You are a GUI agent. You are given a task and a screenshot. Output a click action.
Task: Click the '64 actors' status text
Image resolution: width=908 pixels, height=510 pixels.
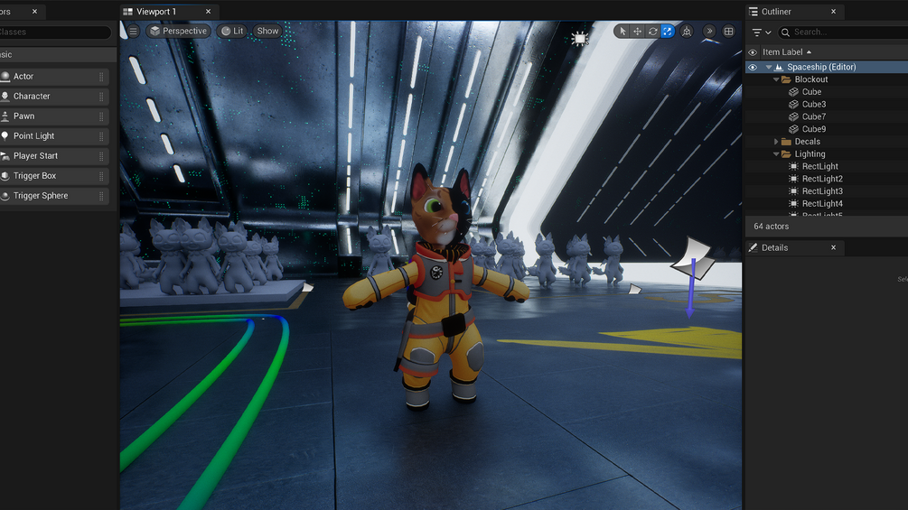(x=771, y=227)
